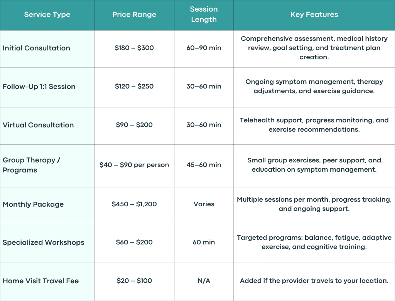
Task: Select the Telehealth support features text
Action: pos(314,125)
